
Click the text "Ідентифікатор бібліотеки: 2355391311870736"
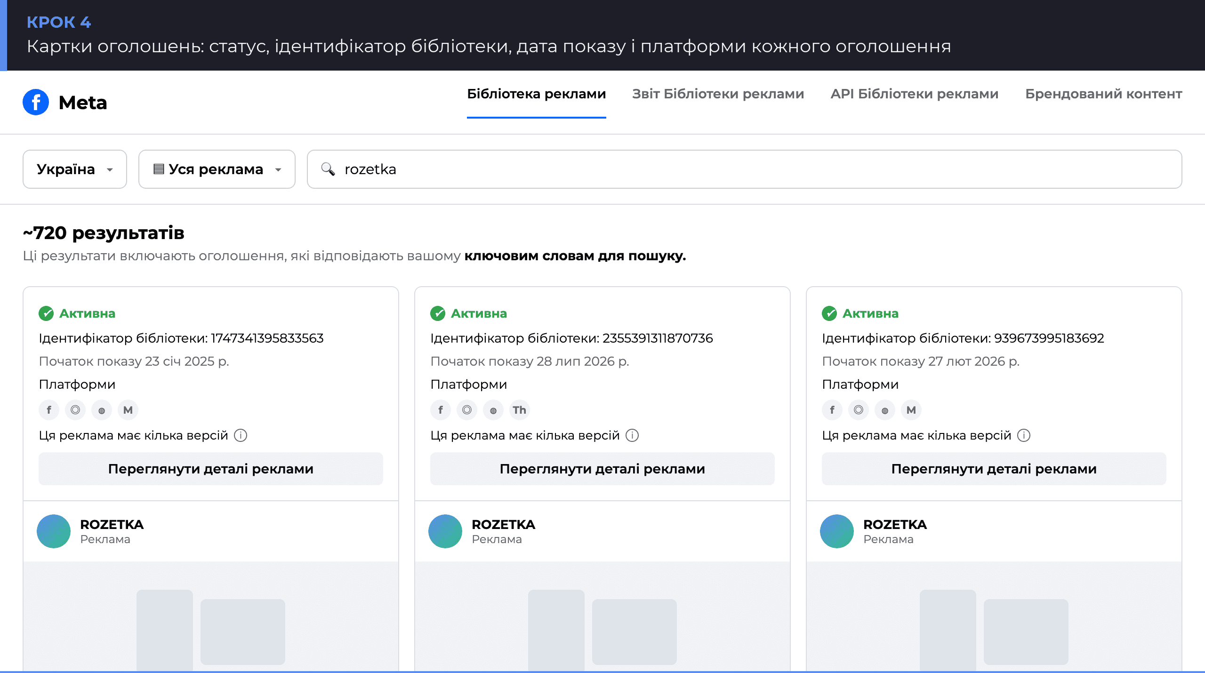[x=571, y=338]
